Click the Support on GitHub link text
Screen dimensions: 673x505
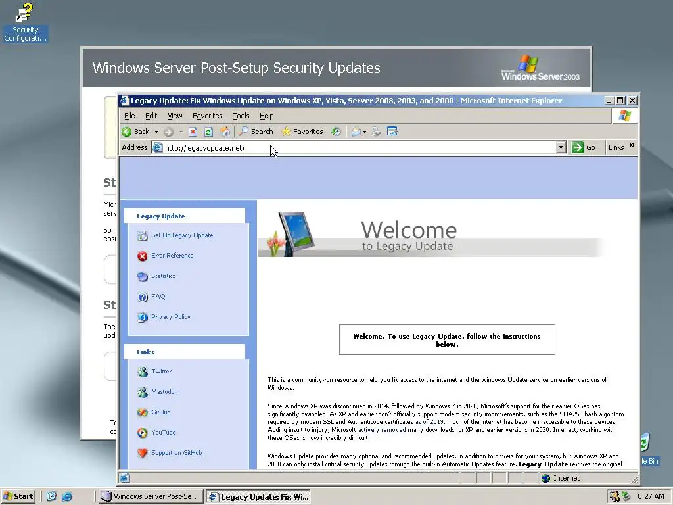coord(176,452)
